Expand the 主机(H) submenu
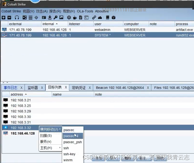194x163 pixels. [x=50, y=148]
